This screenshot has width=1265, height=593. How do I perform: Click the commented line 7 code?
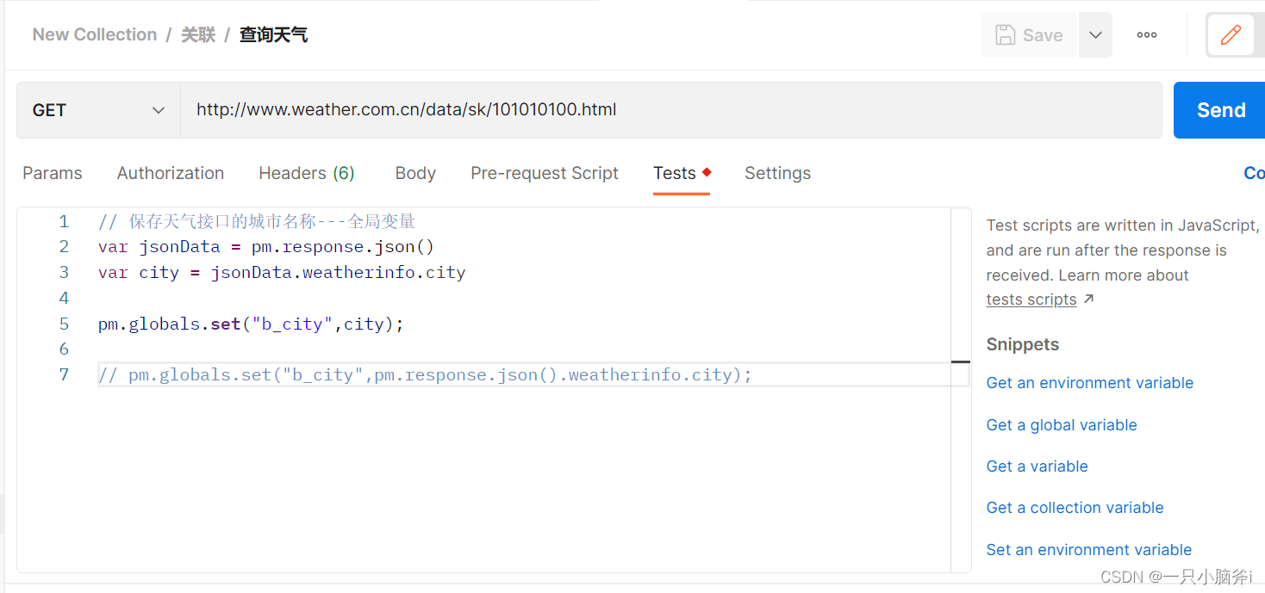425,375
